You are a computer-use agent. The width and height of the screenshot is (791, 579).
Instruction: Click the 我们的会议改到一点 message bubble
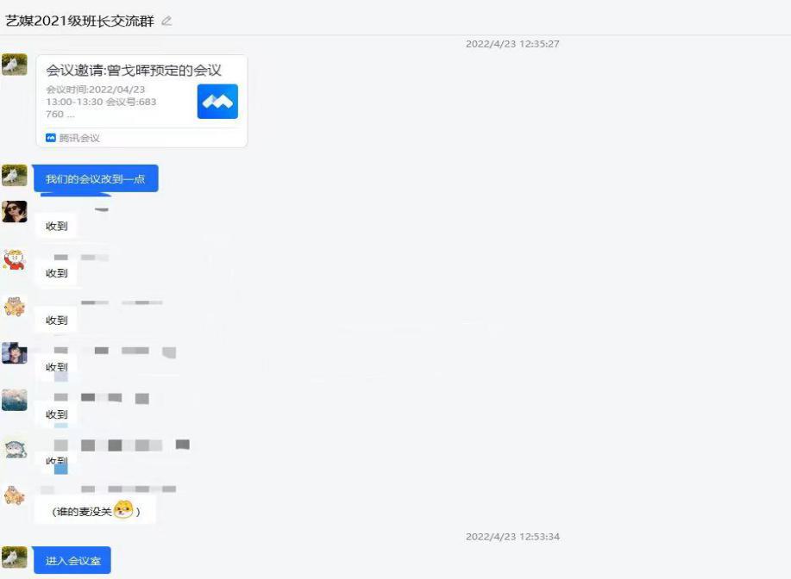[96, 179]
